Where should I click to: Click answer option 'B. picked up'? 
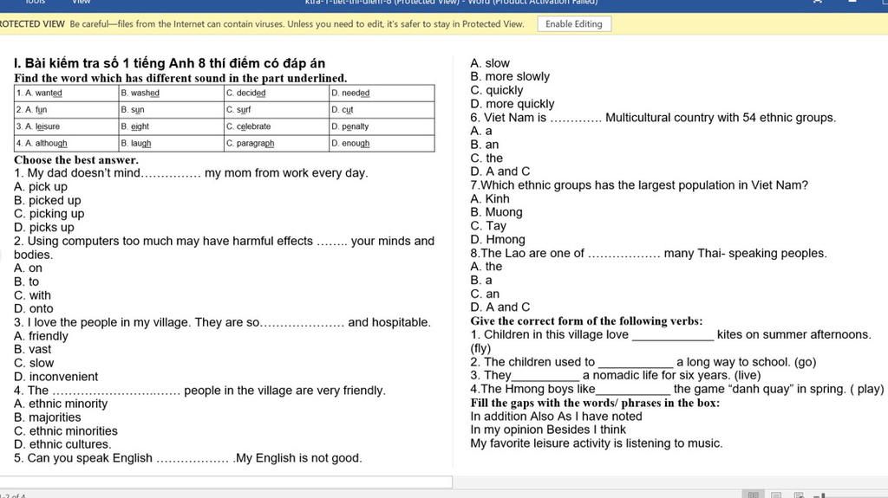tap(48, 200)
